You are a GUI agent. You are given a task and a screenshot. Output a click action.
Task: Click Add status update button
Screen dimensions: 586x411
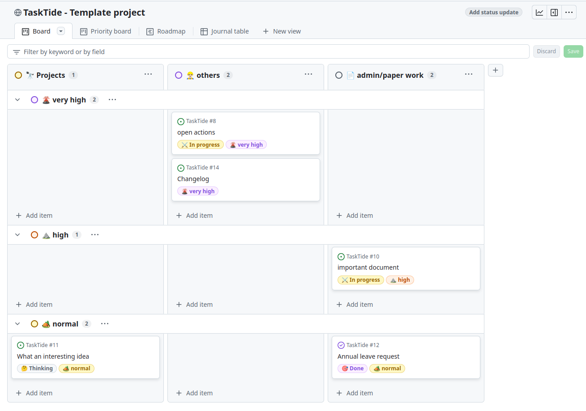point(494,12)
